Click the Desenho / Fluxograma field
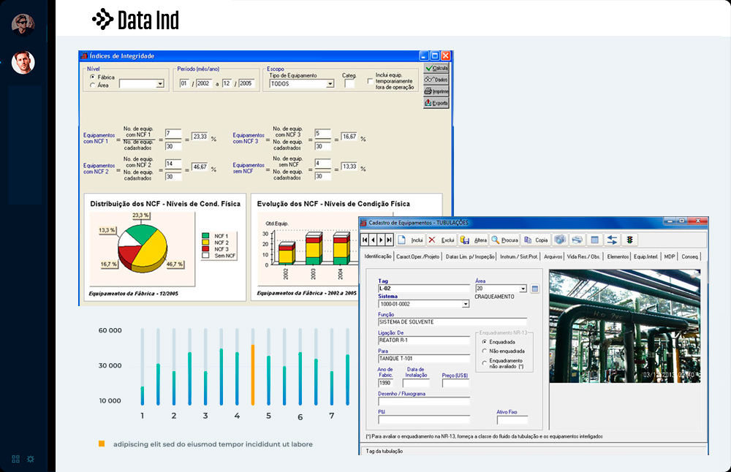The height and width of the screenshot is (472, 731). point(424,401)
